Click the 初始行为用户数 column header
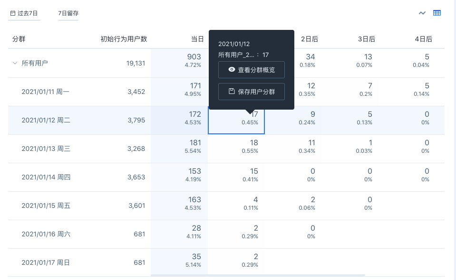 [124, 39]
